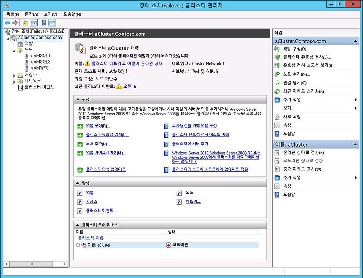Open the 오류: 6 recent events link
The image size is (363, 278).
coord(130,86)
